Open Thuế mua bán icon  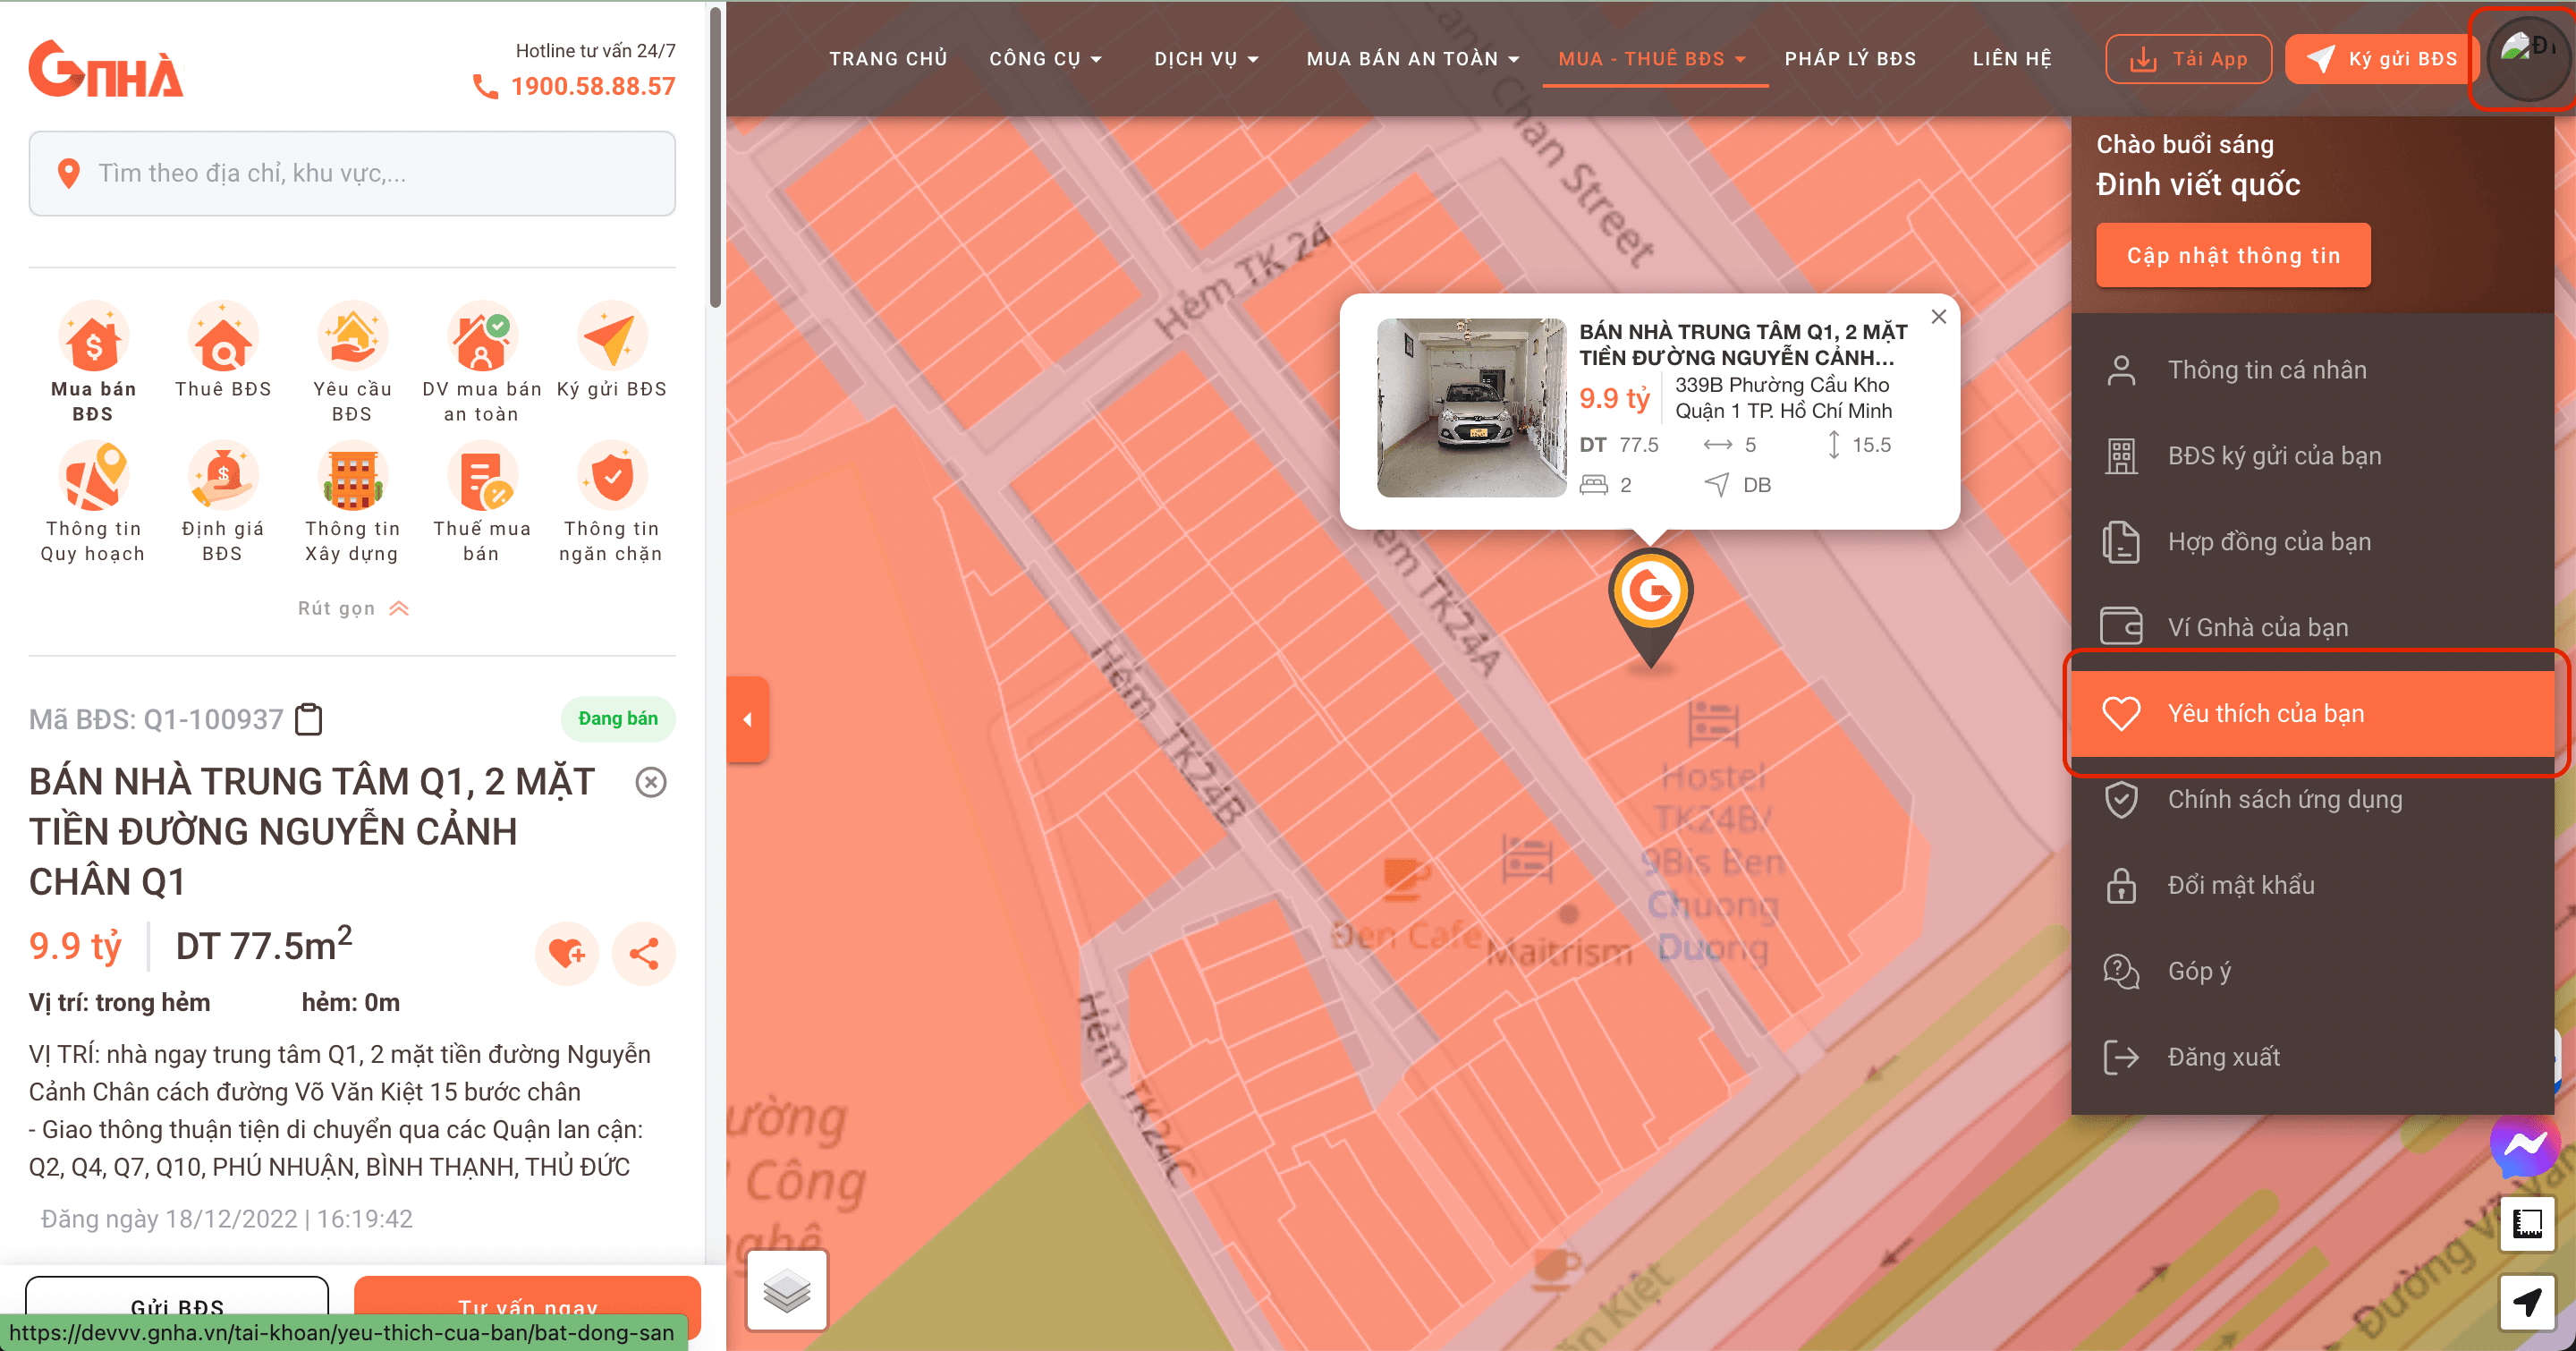pyautogui.click(x=482, y=477)
